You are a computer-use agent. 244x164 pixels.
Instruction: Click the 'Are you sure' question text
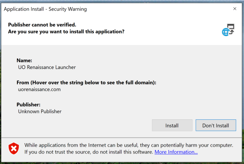click(66, 31)
